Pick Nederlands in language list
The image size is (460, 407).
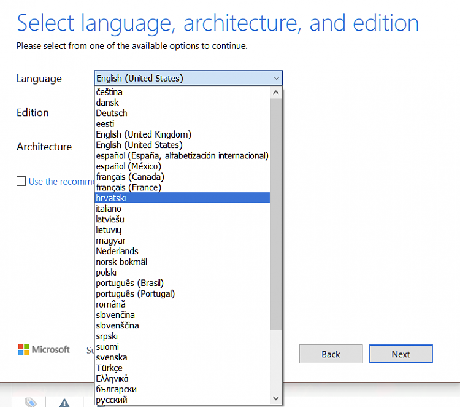[183, 251]
